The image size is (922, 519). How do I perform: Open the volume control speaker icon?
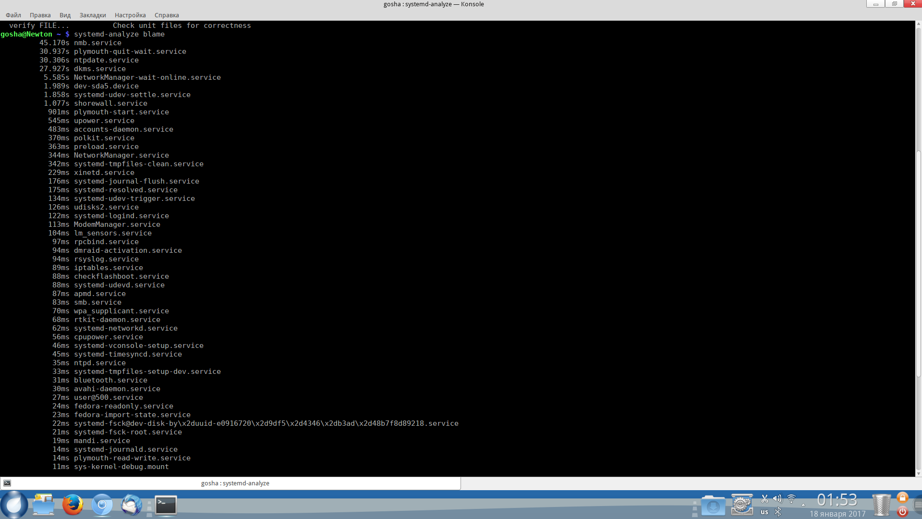(777, 499)
